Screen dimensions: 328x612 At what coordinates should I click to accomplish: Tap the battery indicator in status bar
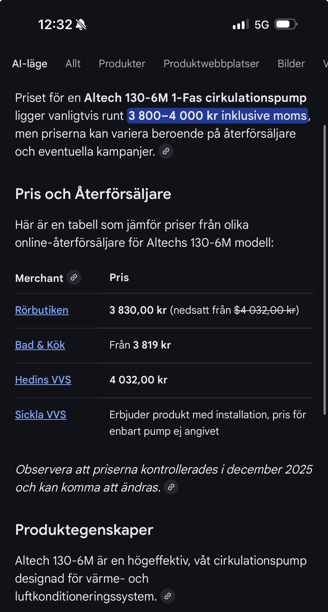click(286, 25)
